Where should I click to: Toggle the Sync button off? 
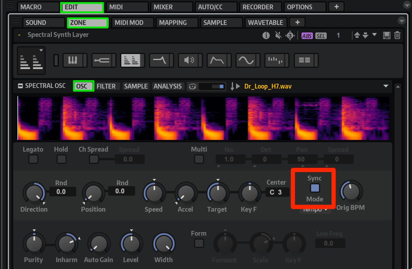[315, 188]
